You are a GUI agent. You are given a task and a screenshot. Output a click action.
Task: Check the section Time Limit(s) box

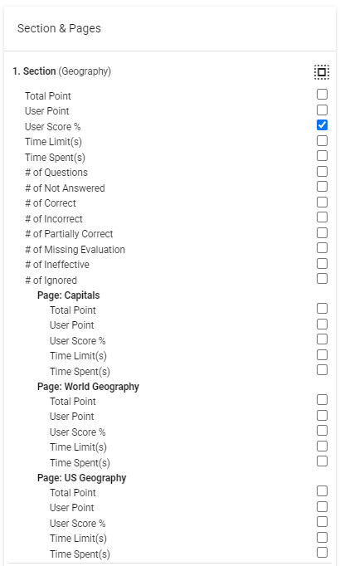(x=322, y=140)
